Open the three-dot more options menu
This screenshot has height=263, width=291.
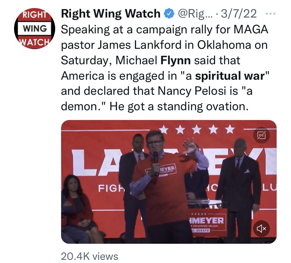[x=271, y=14]
